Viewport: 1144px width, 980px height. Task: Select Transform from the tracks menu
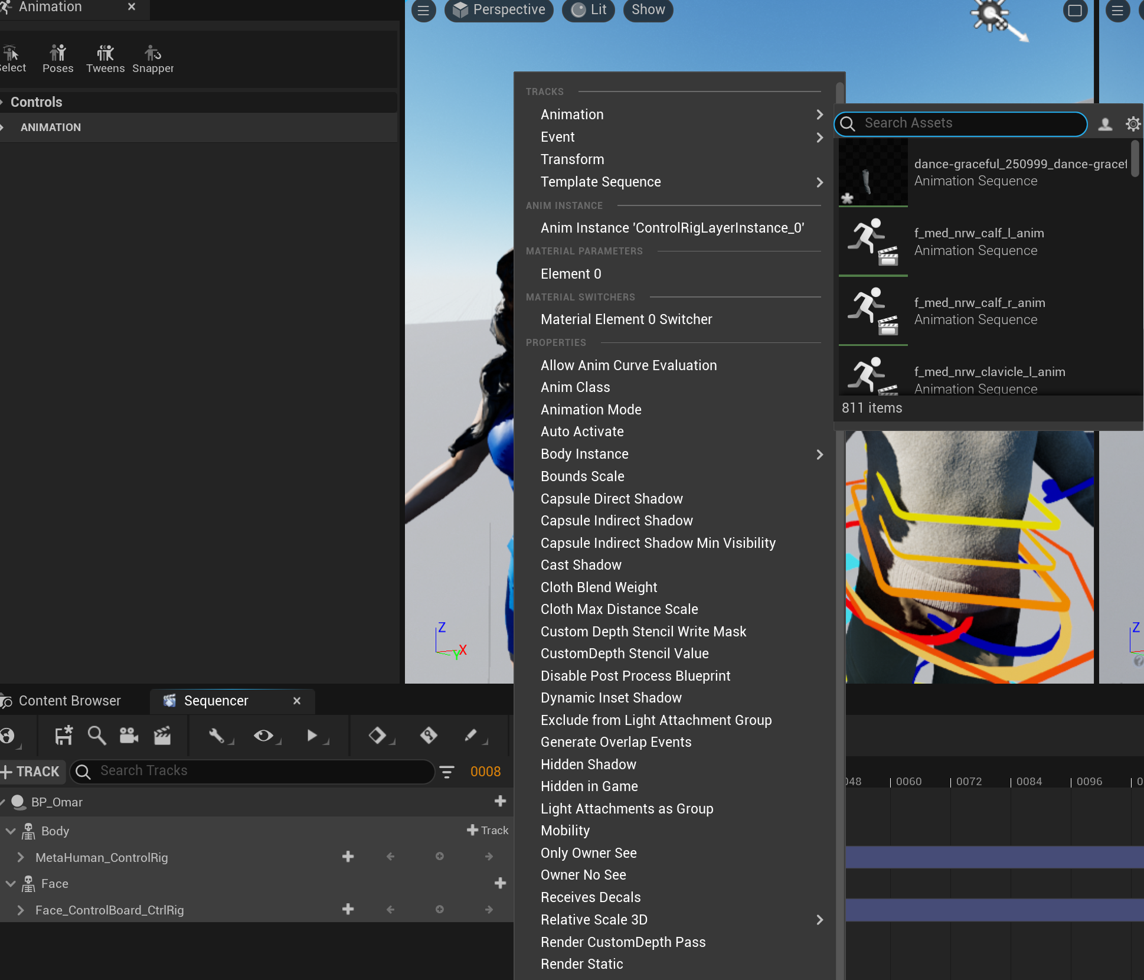[572, 159]
